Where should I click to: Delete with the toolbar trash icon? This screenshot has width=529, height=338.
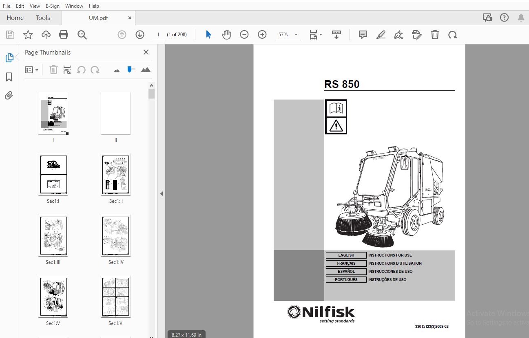point(435,35)
